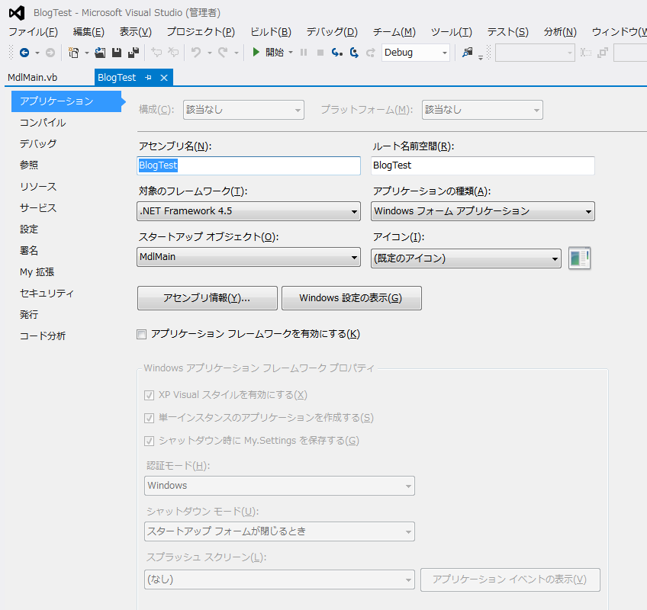Open the application type dropdown
This screenshot has height=610, width=647.
point(483,211)
